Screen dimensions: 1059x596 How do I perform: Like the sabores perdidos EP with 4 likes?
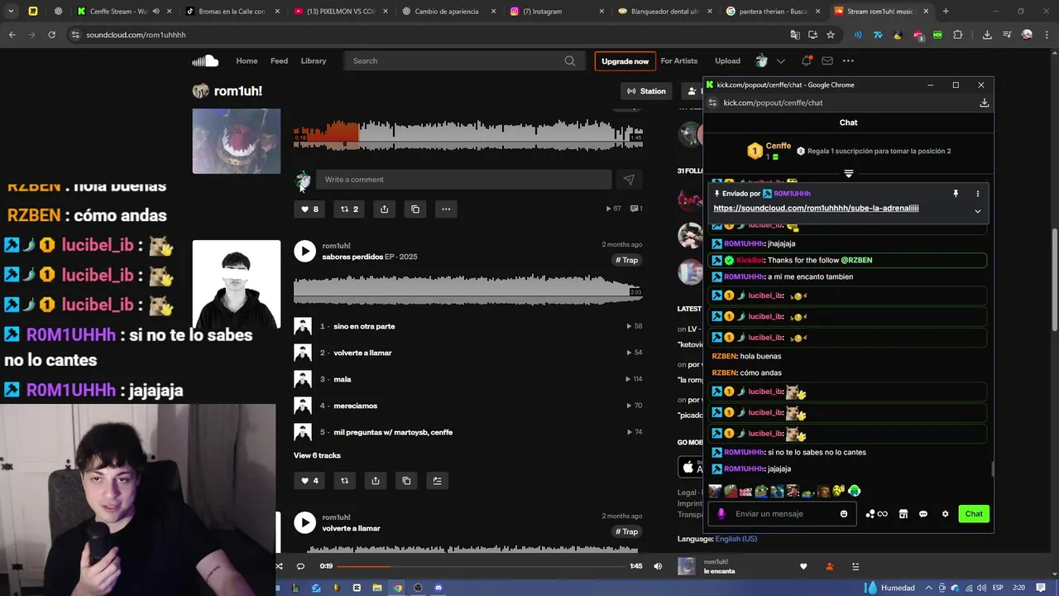point(309,481)
